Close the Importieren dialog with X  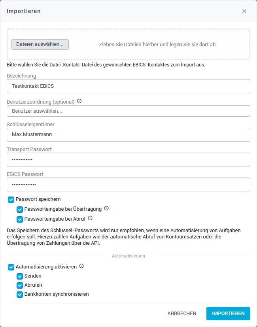[x=244, y=11]
